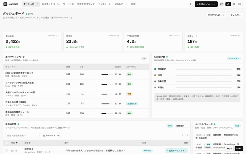Click the 分類 tag at 19:48:15 event
Screen dimensions: 246x154
[x=208, y=135]
